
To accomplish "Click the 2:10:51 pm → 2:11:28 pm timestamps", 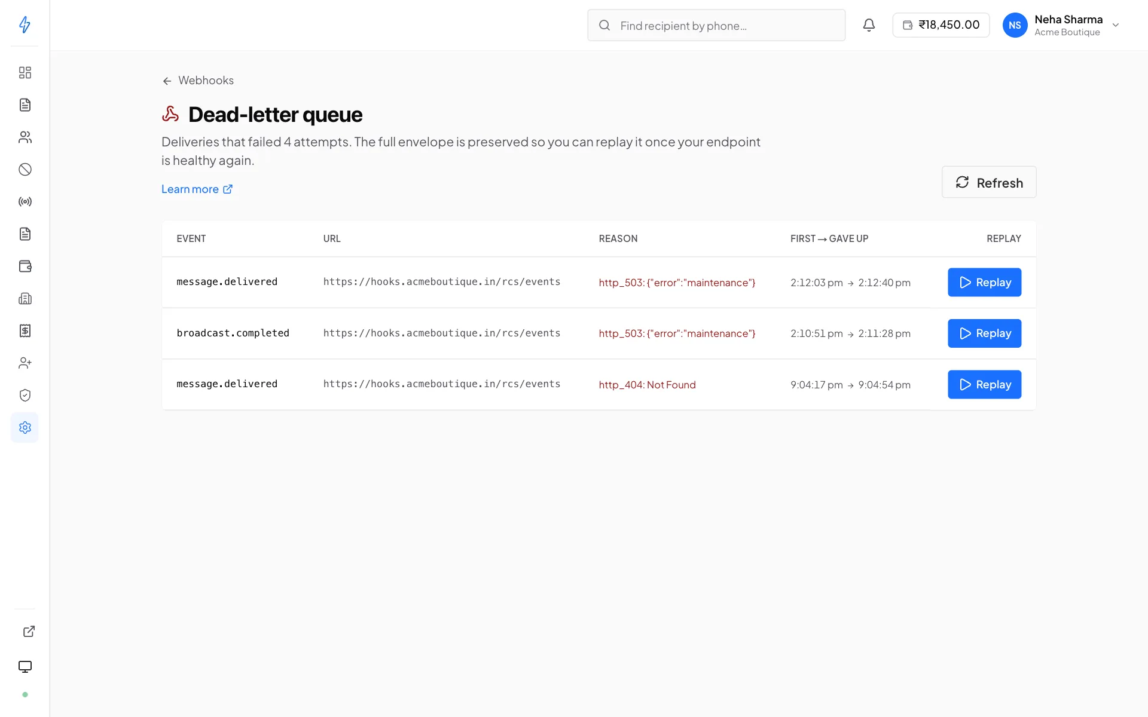I will coord(850,333).
